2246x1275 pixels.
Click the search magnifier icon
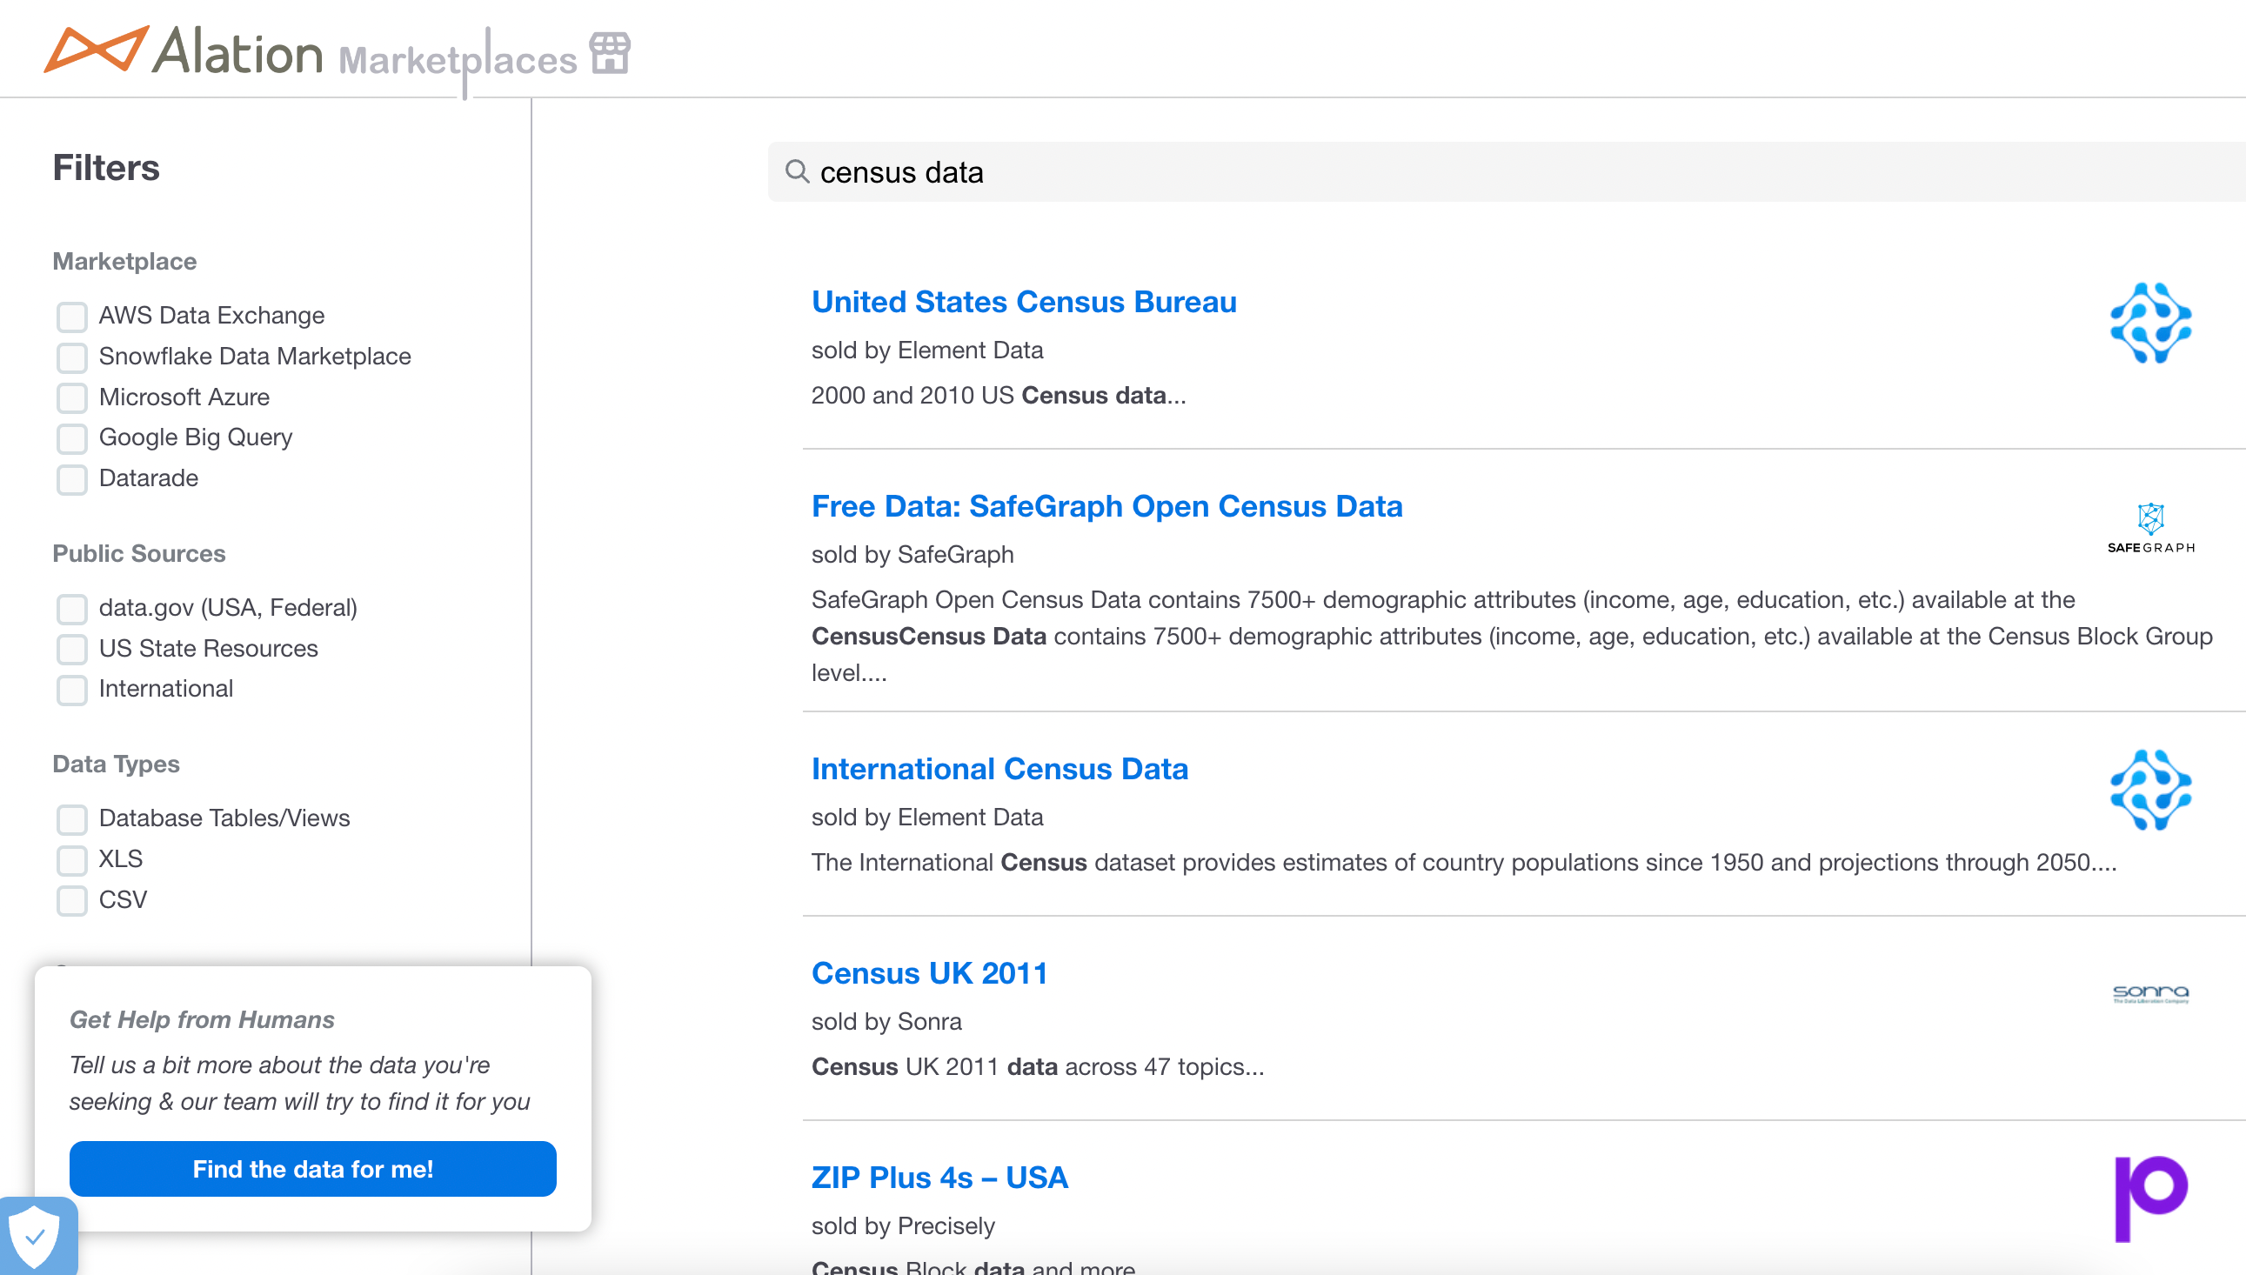click(797, 170)
